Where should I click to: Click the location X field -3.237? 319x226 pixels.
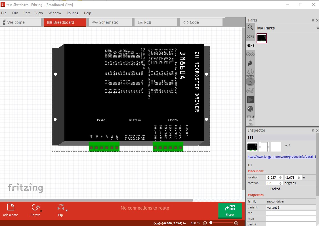272,178
